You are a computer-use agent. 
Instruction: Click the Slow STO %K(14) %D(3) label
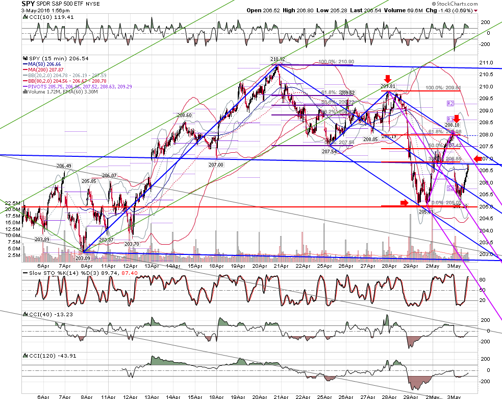tap(64, 273)
